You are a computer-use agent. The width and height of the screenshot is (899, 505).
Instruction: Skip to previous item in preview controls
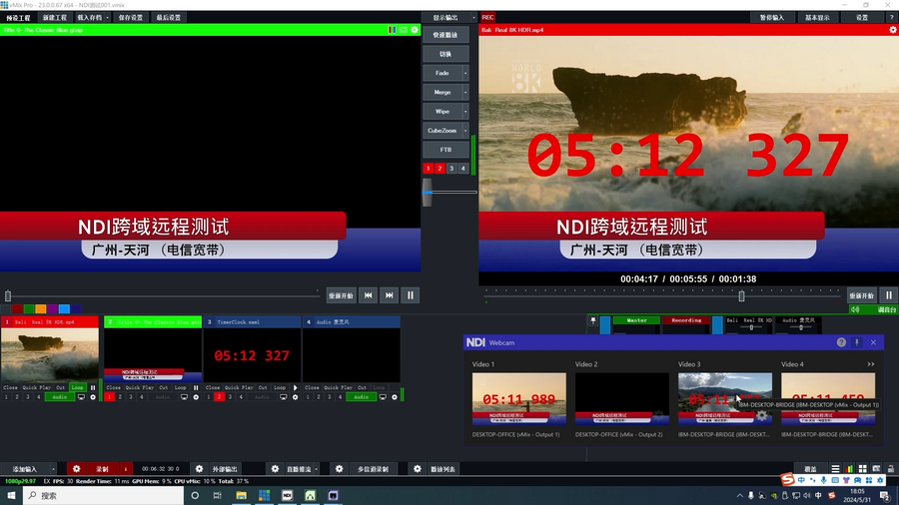pyautogui.click(x=368, y=295)
